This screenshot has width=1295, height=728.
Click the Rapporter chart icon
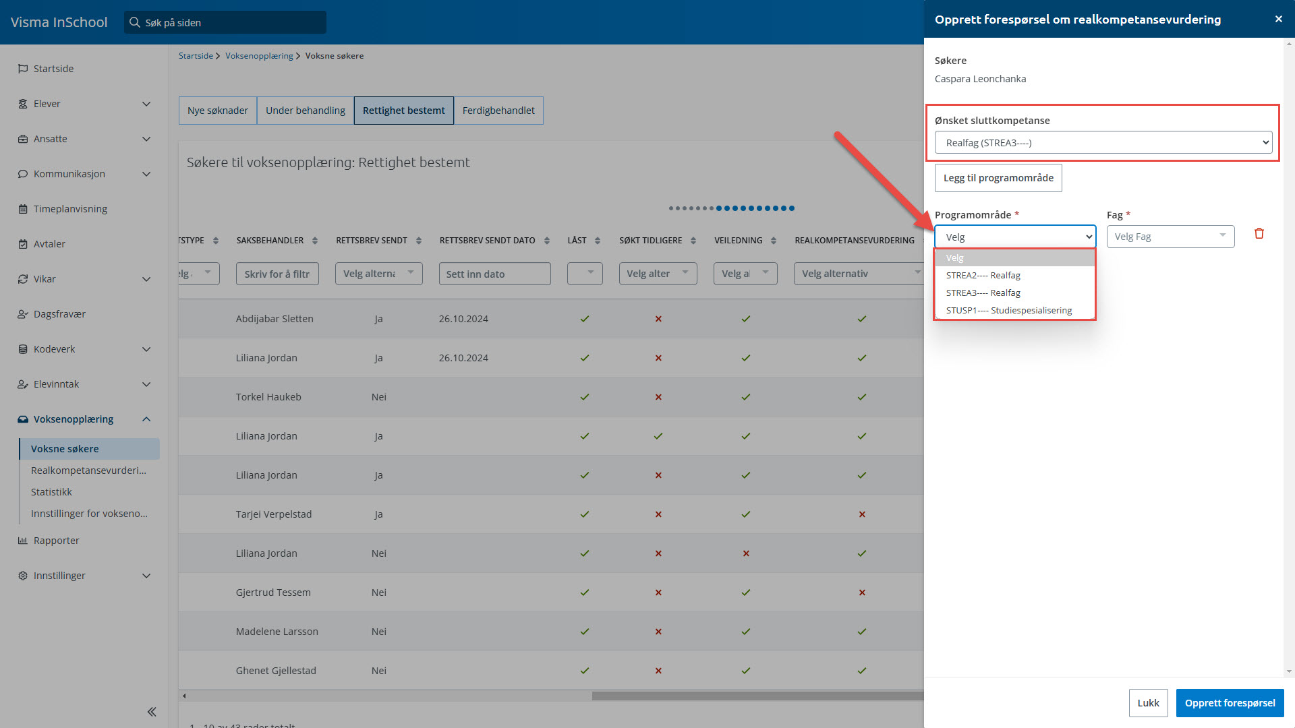pyautogui.click(x=23, y=541)
